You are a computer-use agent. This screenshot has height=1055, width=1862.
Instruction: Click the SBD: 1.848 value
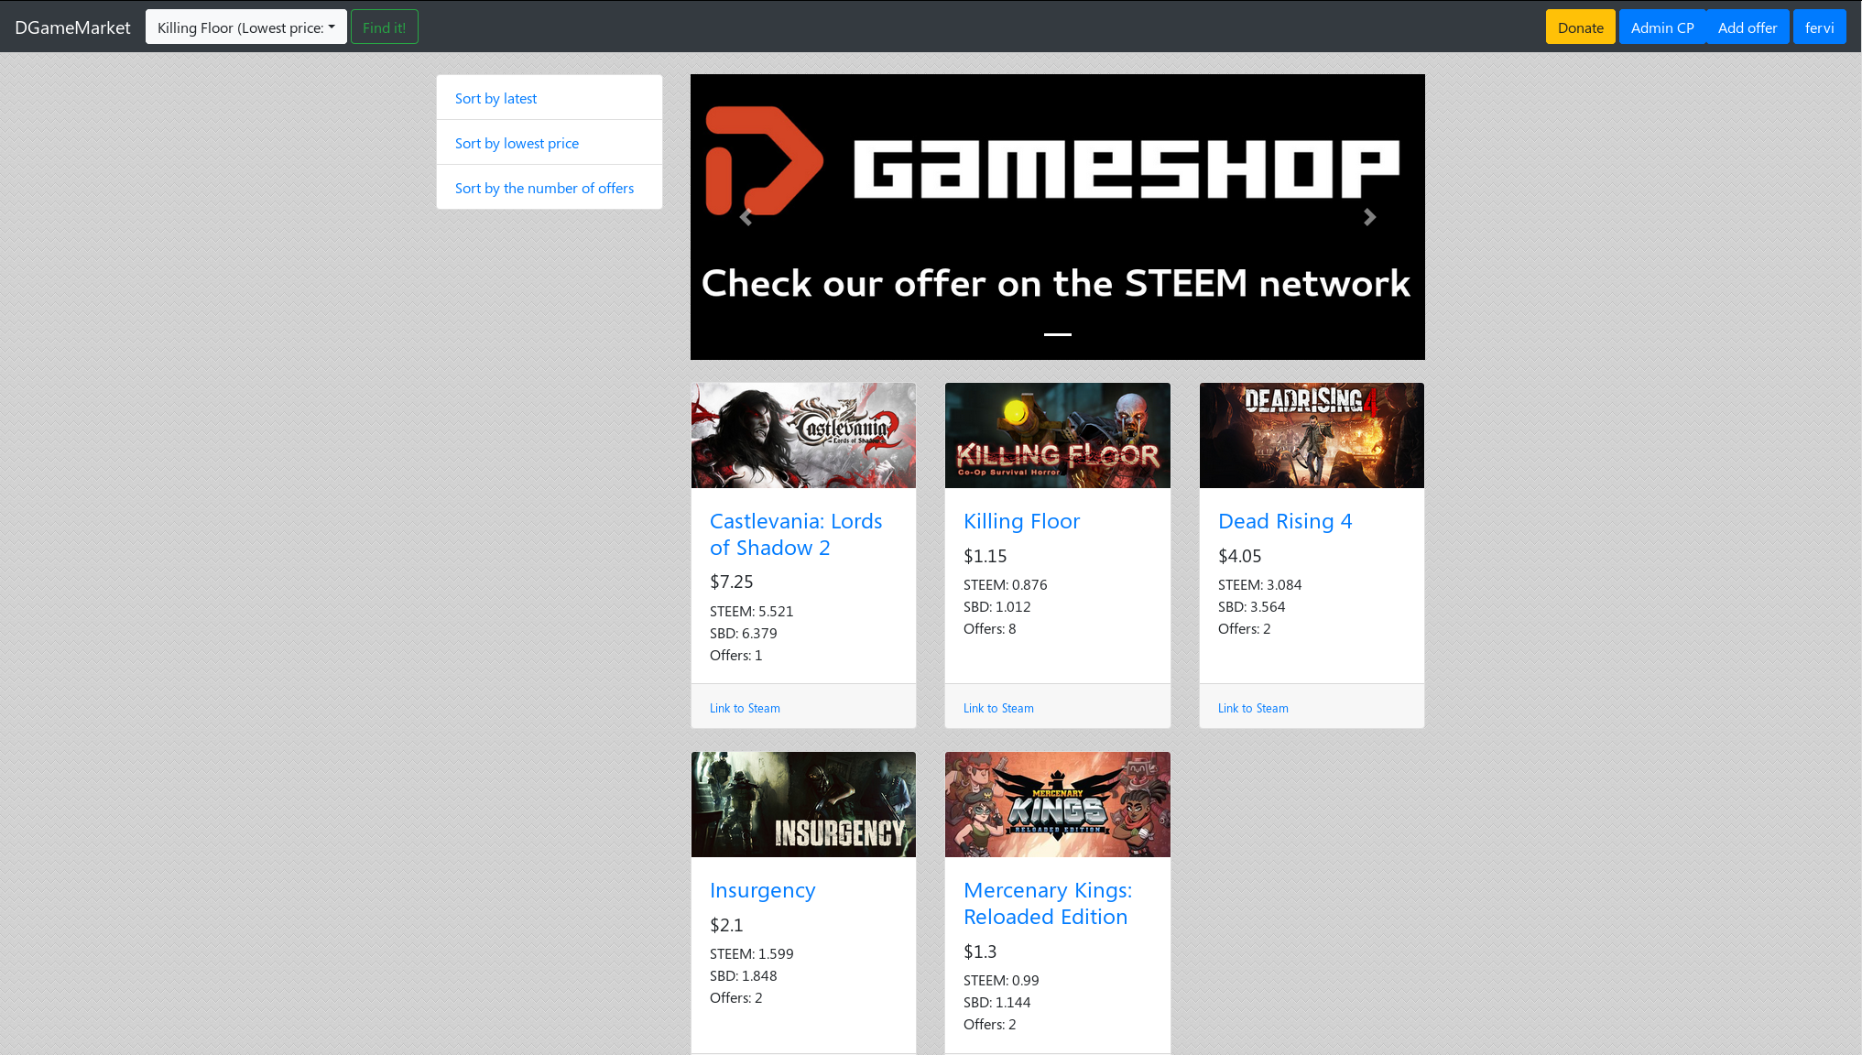pos(743,975)
